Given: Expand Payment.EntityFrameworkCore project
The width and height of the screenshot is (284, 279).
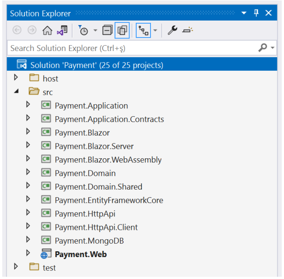Looking at the screenshot, I should point(28,199).
